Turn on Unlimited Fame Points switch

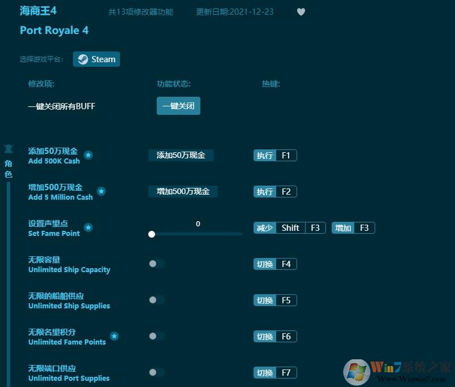point(157,336)
